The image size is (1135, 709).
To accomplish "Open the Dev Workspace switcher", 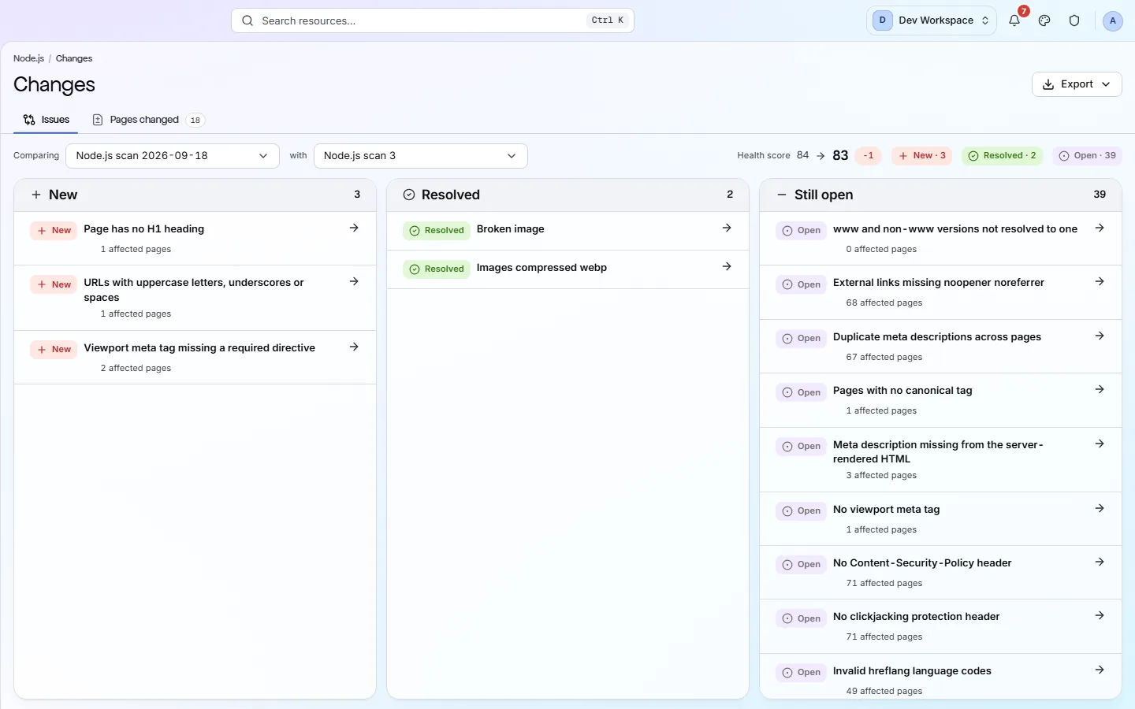I will 931,20.
